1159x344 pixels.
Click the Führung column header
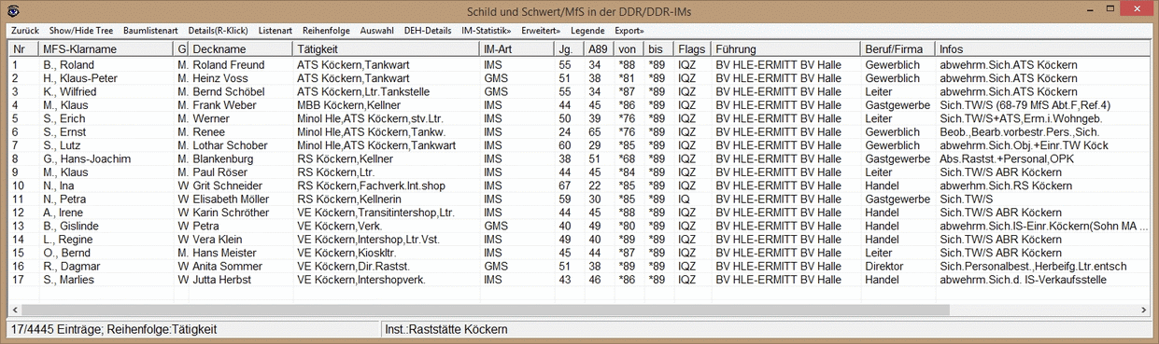click(x=786, y=48)
